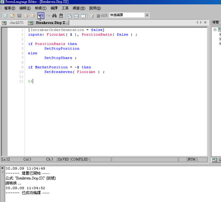Screen dimensions: 221x202
Task: Open the 說明(H) help menu
Action: coord(95,8)
